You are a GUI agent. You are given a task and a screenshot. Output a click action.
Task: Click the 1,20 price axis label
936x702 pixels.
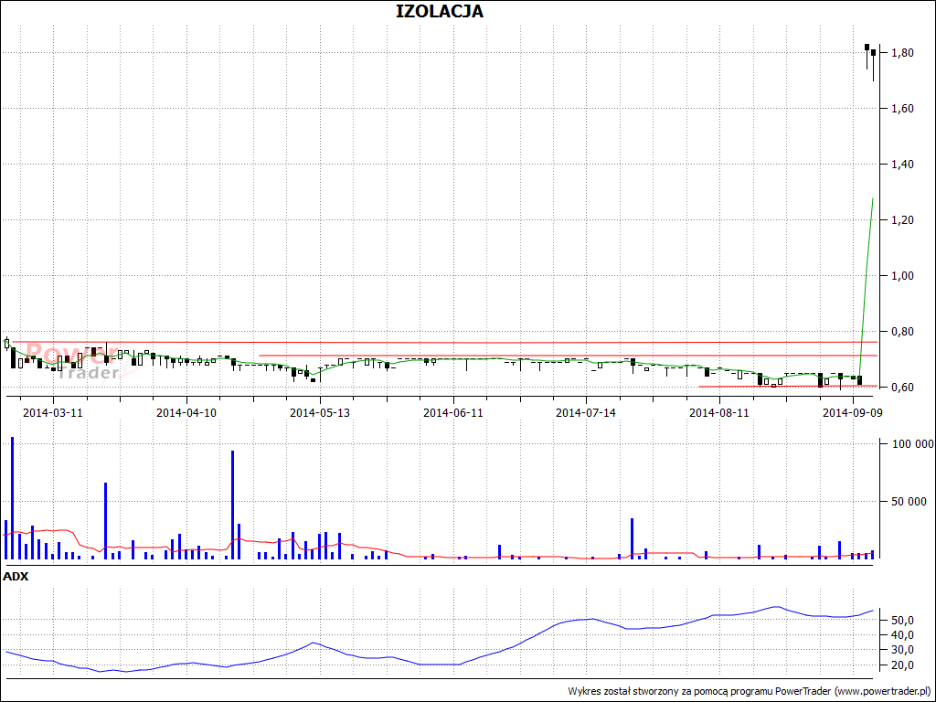902,220
